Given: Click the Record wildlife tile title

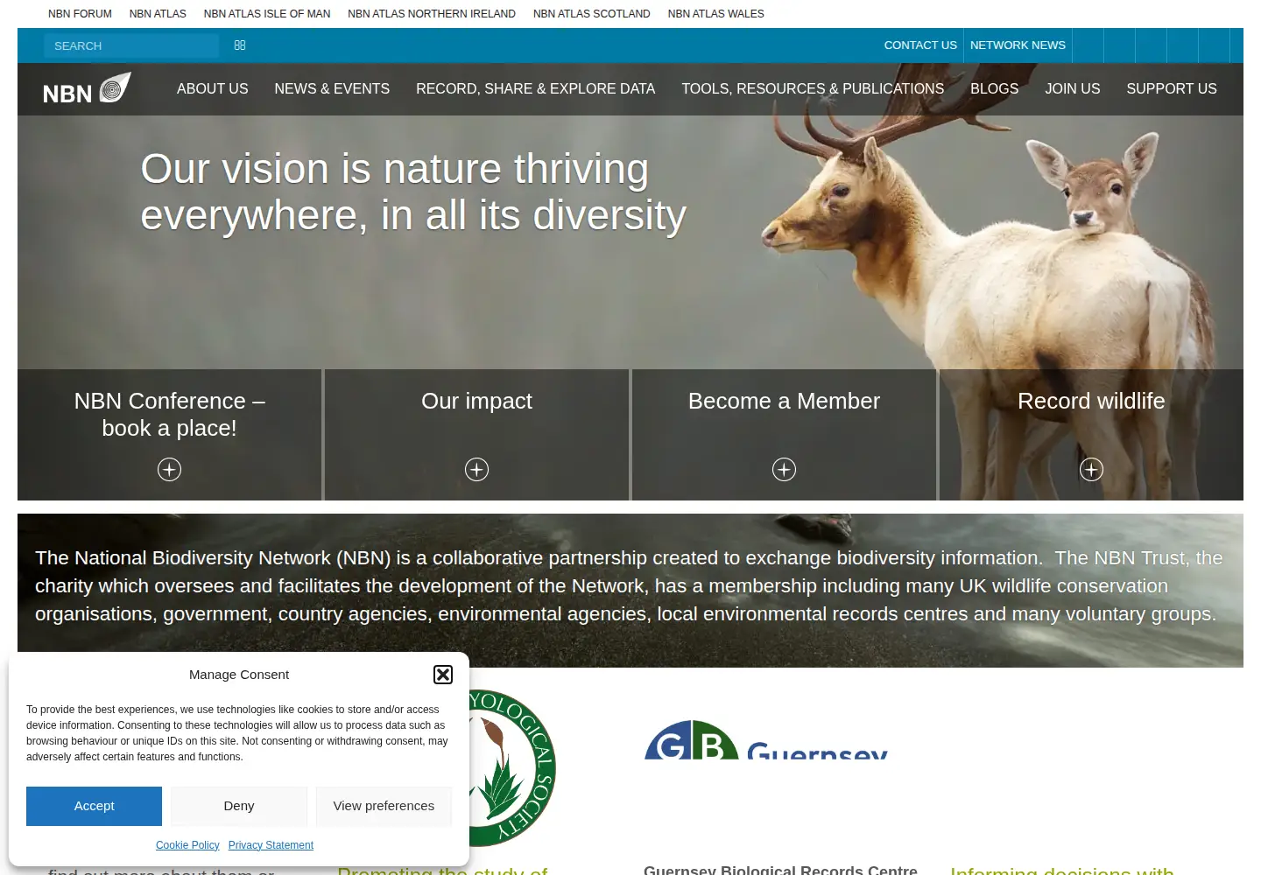Looking at the screenshot, I should pos(1091,401).
